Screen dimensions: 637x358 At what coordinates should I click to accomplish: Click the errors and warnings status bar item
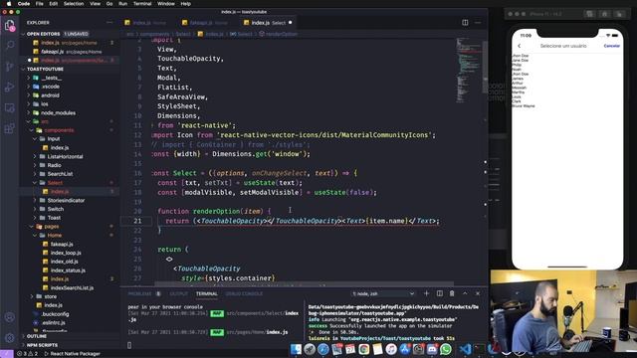coord(28,354)
